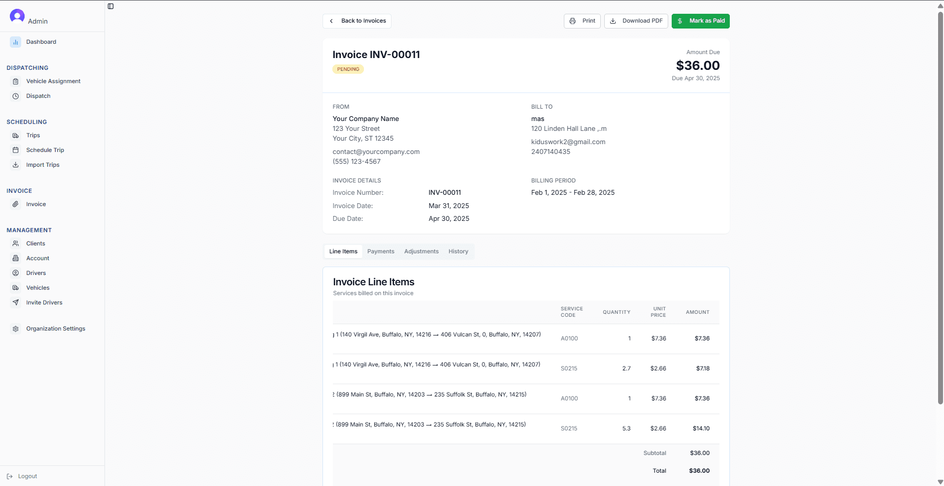This screenshot has height=486, width=944.
Task: Collapse the left sidebar panel
Action: [110, 6]
